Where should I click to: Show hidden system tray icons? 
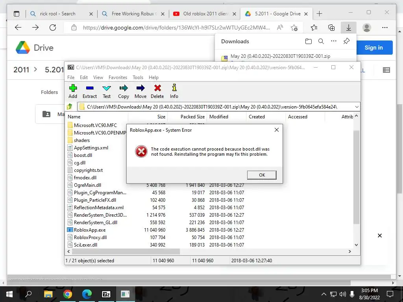pos(324,294)
